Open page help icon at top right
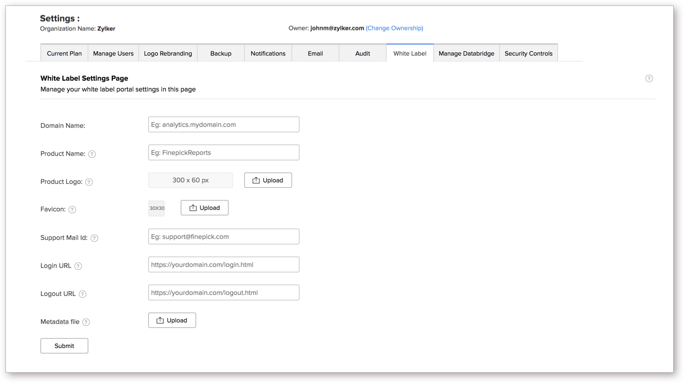The height and width of the screenshot is (383, 684). (649, 79)
